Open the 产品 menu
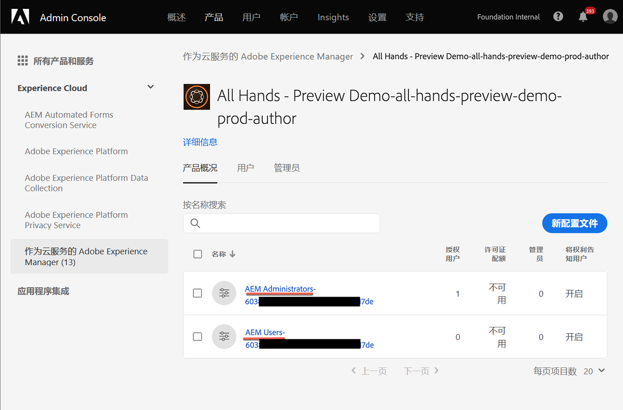 (214, 17)
